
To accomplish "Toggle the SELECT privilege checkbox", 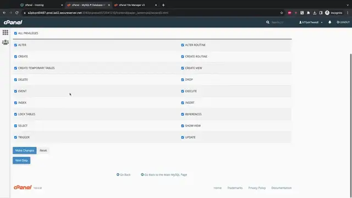I will [x=15, y=126].
